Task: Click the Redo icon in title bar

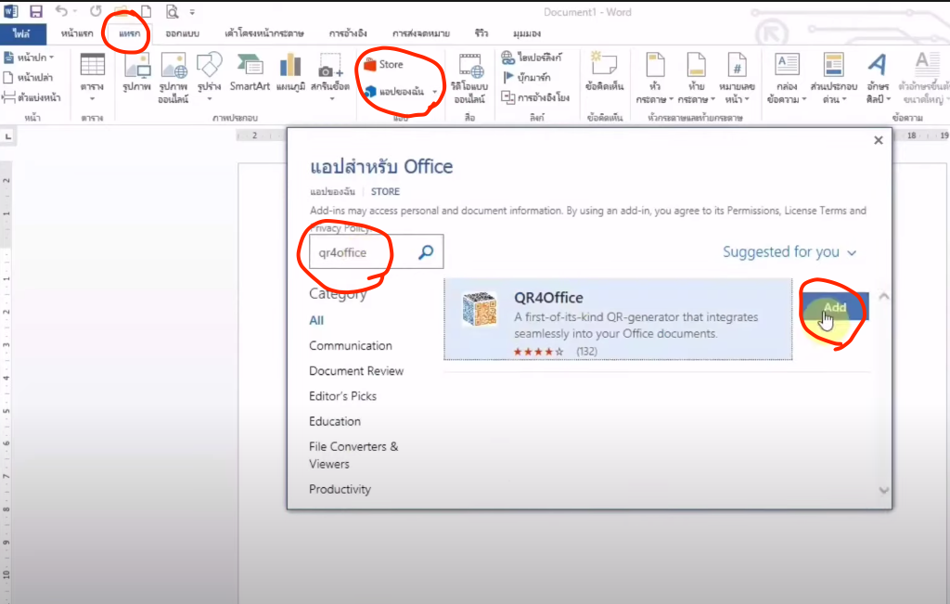Action: 96,11
